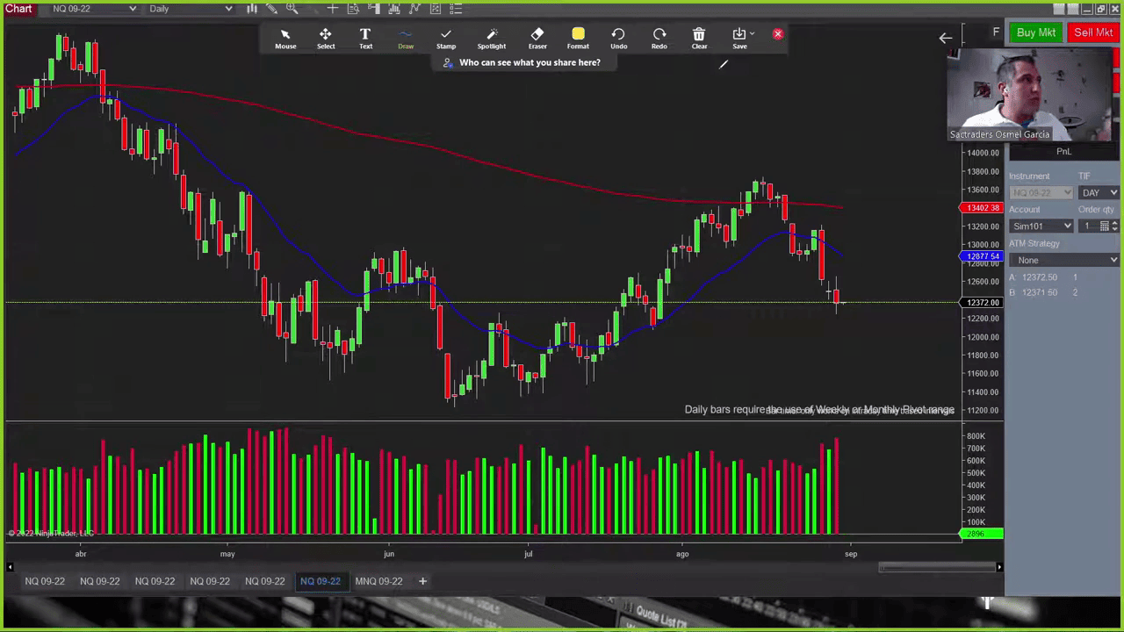Expand the ATM Strategy None dropdown

click(1064, 260)
